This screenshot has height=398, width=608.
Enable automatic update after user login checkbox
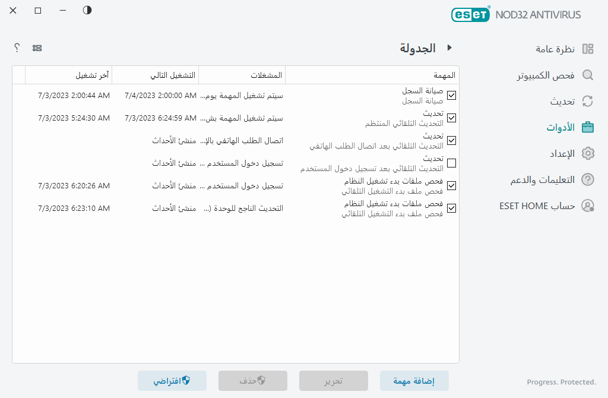tap(451, 163)
